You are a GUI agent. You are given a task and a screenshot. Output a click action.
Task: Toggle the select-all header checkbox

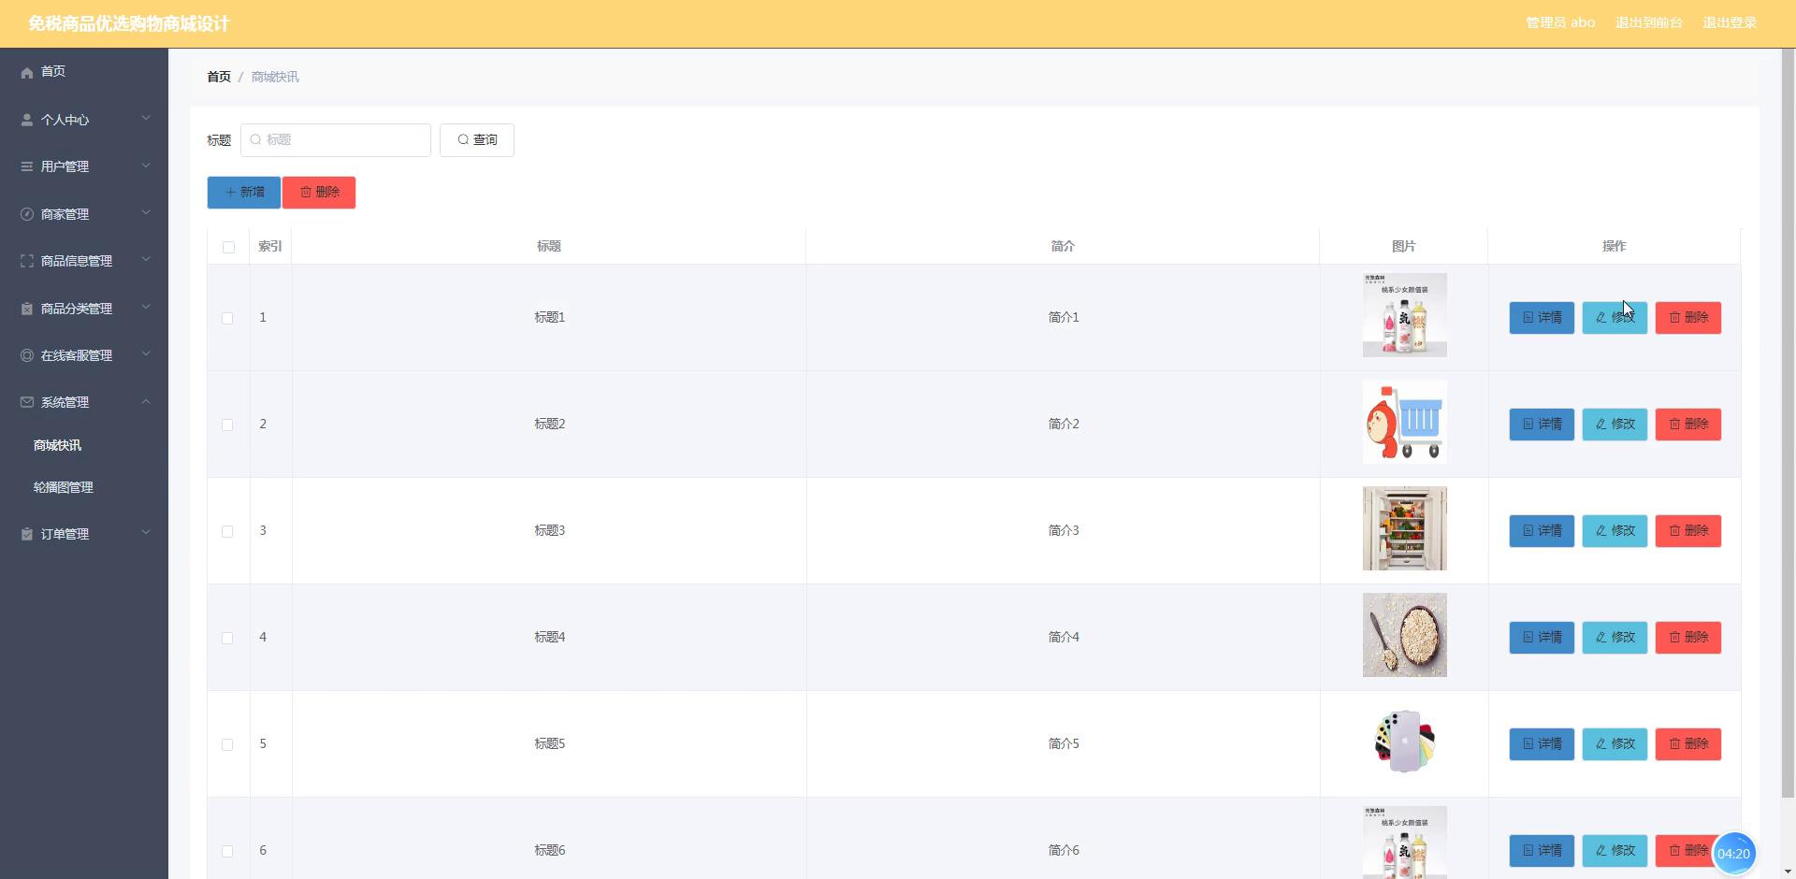pyautogui.click(x=228, y=247)
